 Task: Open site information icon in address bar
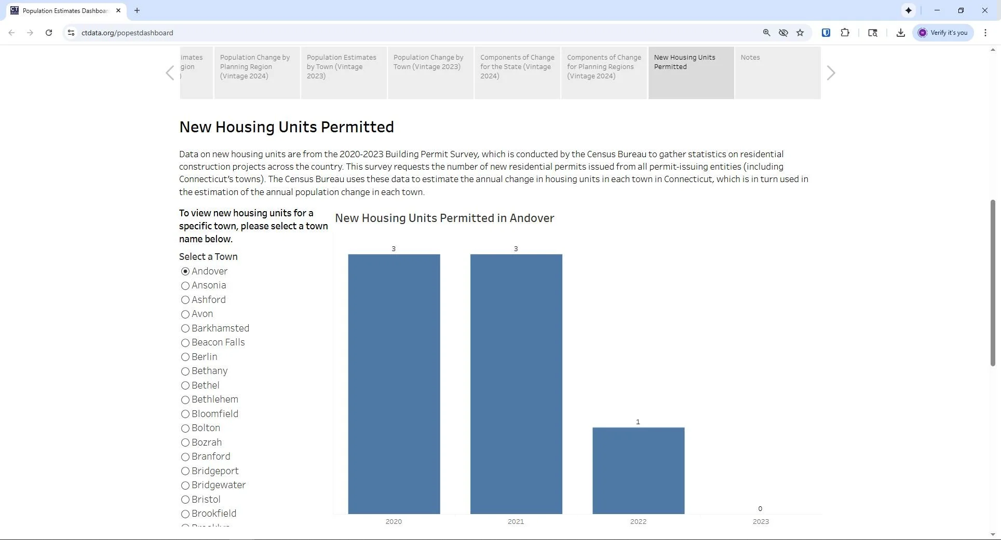coord(71,33)
